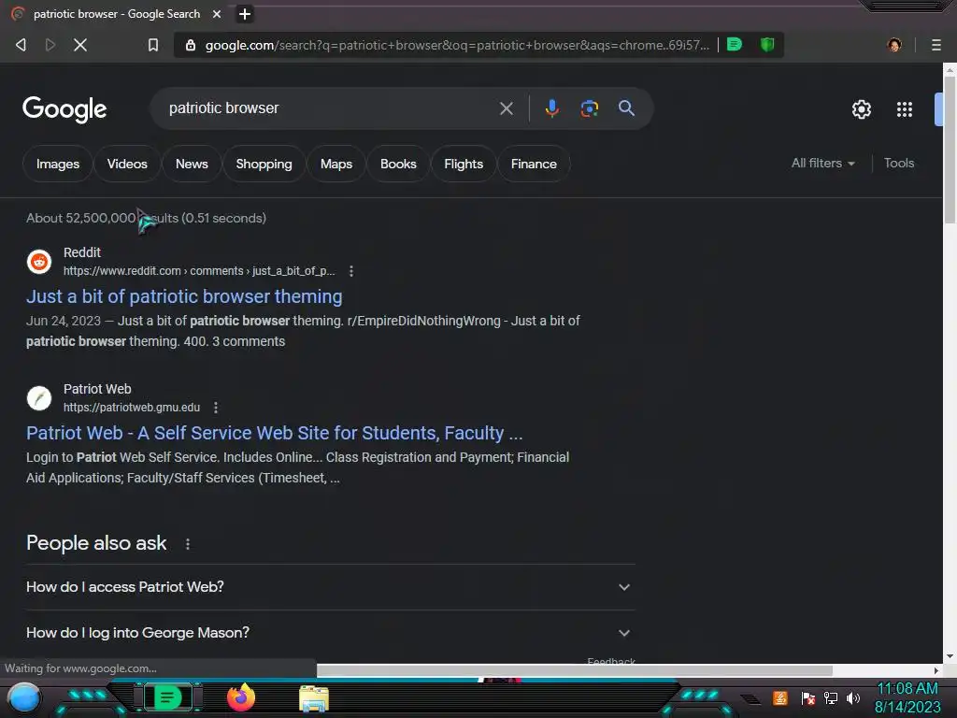This screenshot has height=718, width=957.
Task: Open options next to People also ask
Action: 187,544
